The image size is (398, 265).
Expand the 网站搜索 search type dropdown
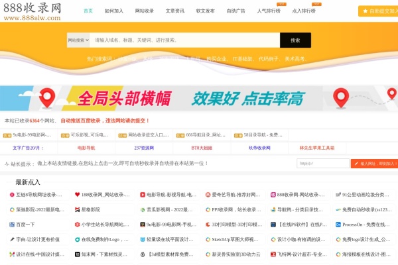click(78, 40)
